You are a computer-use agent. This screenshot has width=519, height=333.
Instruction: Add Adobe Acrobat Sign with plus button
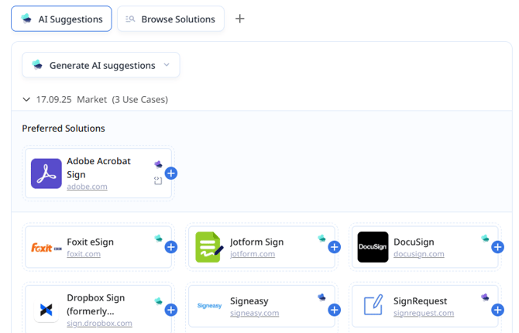coord(171,173)
